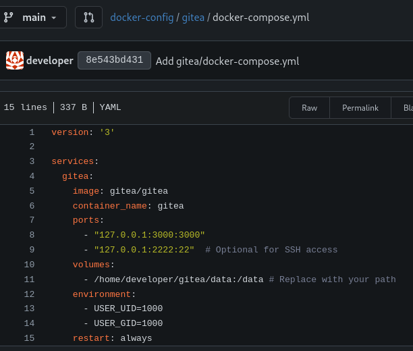Select line number 1

(x=32, y=132)
